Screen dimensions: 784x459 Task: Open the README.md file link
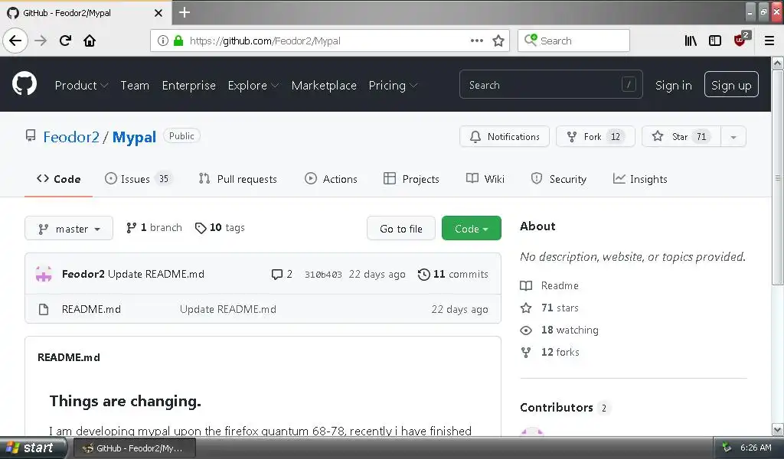[91, 309]
